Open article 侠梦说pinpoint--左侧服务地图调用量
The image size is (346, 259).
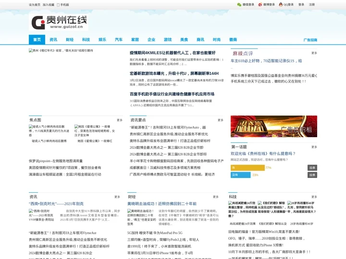tap(56, 161)
